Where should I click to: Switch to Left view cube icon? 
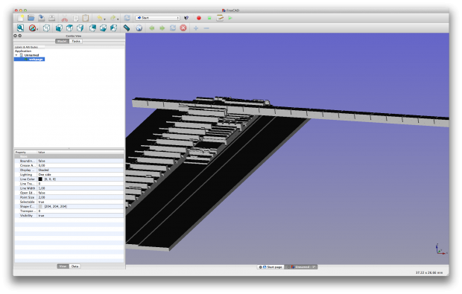(113, 28)
